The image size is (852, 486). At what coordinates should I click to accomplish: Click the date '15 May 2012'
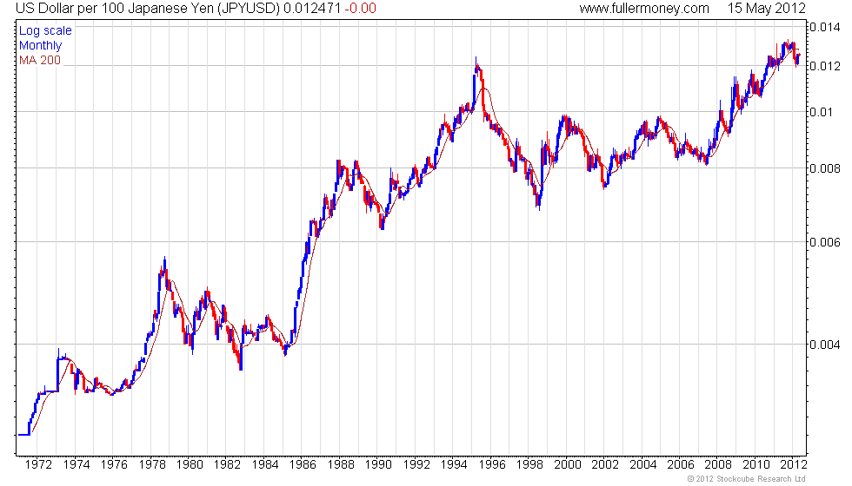(766, 9)
